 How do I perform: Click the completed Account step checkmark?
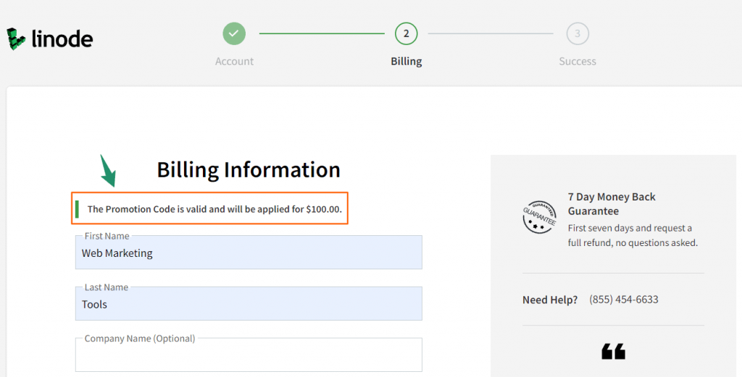click(234, 33)
